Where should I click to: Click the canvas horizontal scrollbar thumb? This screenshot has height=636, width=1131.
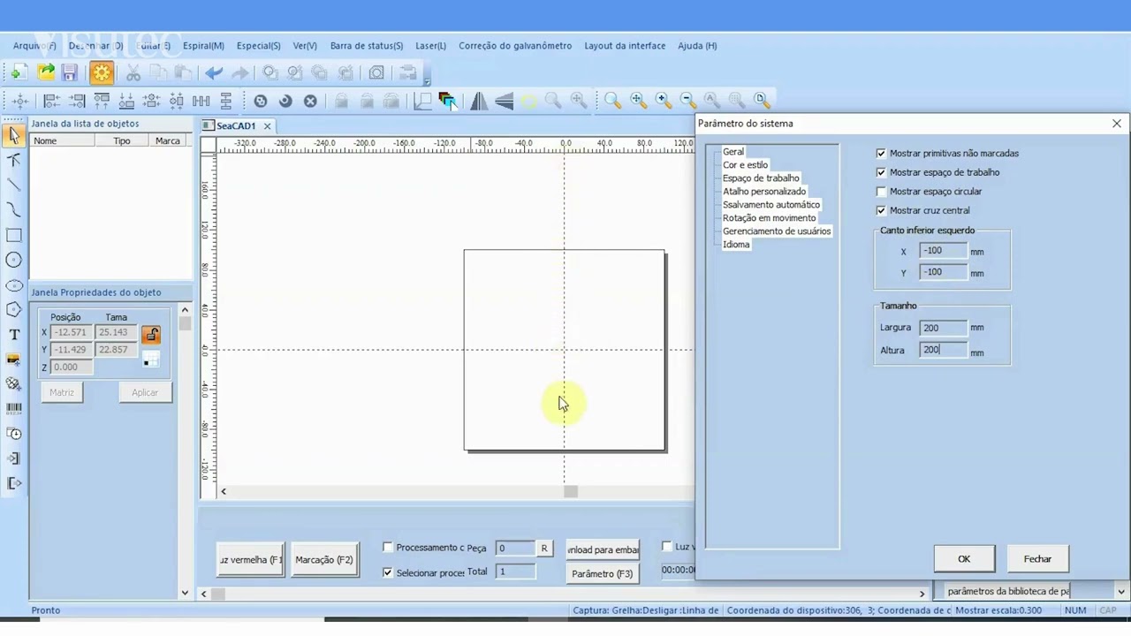tap(571, 492)
